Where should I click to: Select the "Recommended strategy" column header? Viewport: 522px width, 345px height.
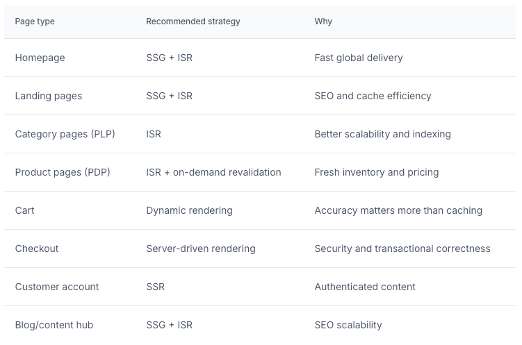click(x=193, y=22)
